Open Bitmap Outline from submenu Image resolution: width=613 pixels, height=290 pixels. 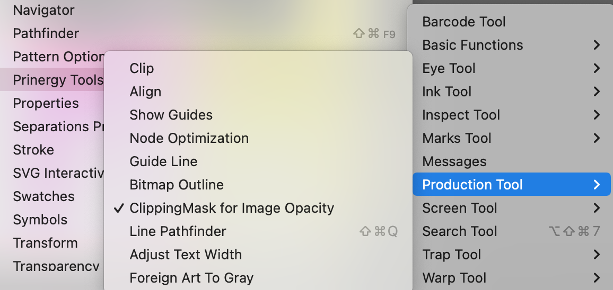[177, 185]
